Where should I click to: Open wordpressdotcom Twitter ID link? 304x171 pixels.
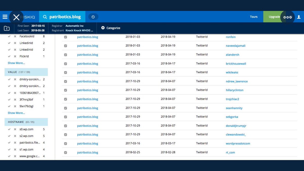[238, 144]
